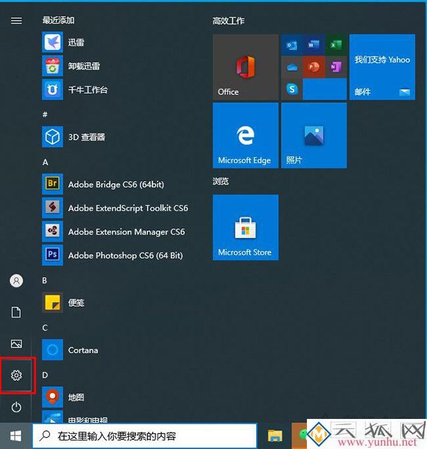Viewport: 427px width, 449px height.
Task: Launch Microsoft Edge tile
Action: click(246, 136)
